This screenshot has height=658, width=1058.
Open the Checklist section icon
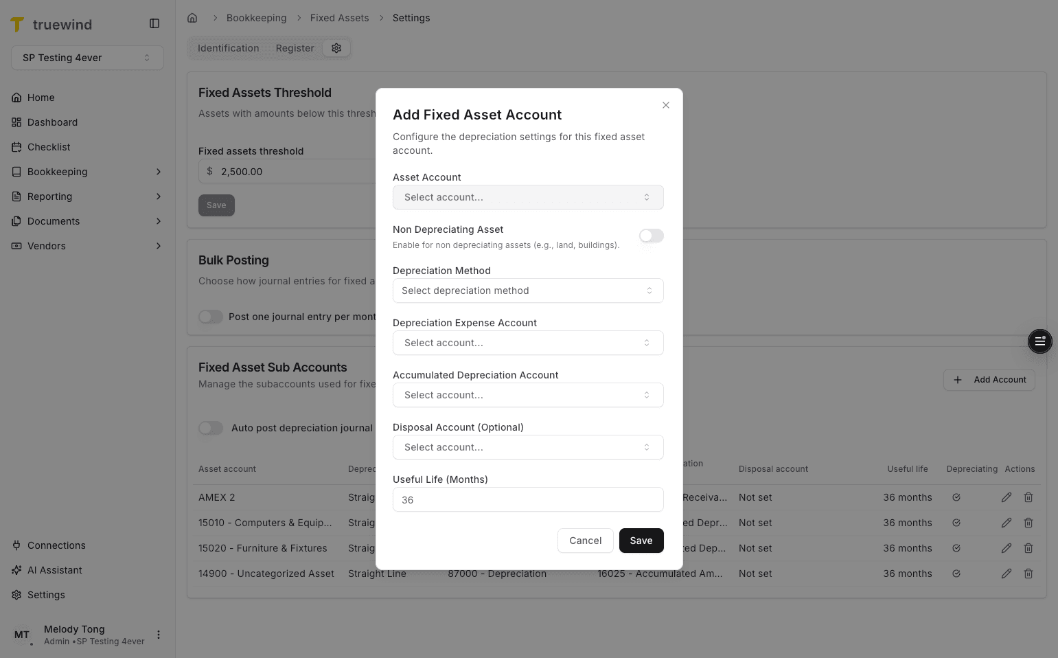click(16, 147)
